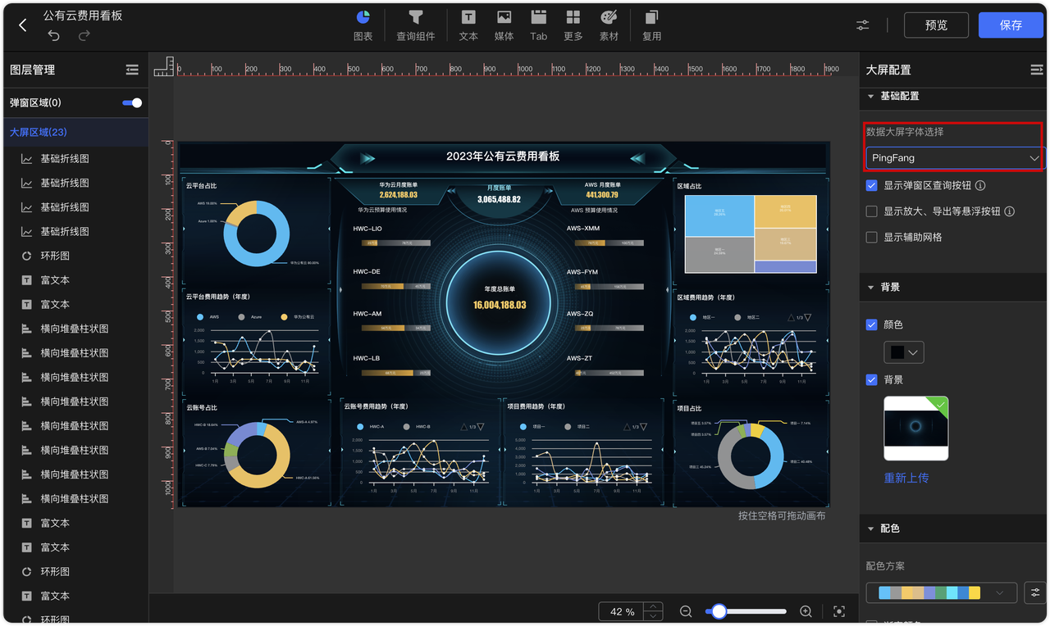Viewport: 1050px width, 626px height.
Task: Open the 图表 chart component panel
Action: [x=363, y=25]
